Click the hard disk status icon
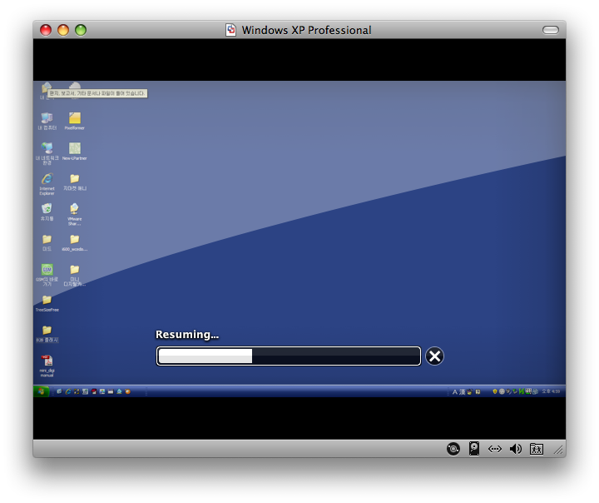 click(474, 449)
